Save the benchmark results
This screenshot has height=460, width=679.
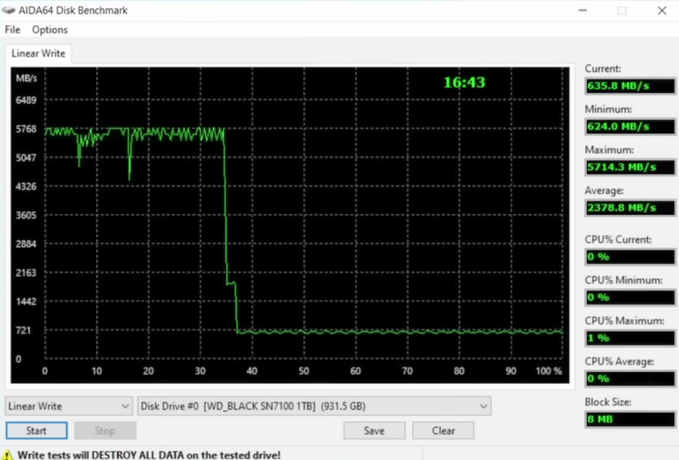(374, 431)
